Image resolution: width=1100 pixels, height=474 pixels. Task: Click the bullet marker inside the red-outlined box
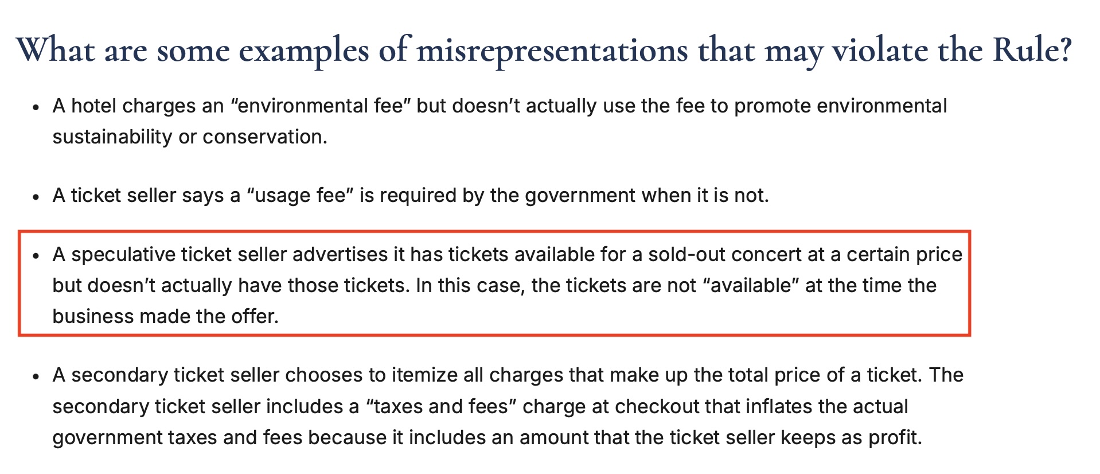click(x=36, y=256)
